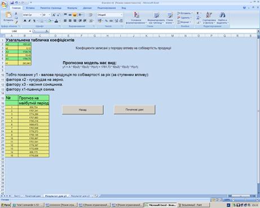This screenshot has height=208, width=260.
Task: Toggle center text alignment
Action: (70, 21)
